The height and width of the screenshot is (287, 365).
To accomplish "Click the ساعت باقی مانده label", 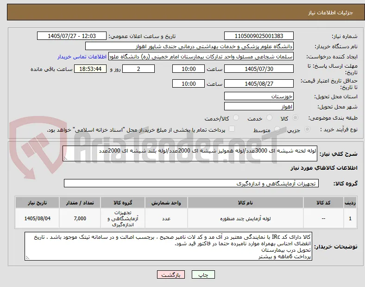I will pyautogui.click(x=51, y=69).
